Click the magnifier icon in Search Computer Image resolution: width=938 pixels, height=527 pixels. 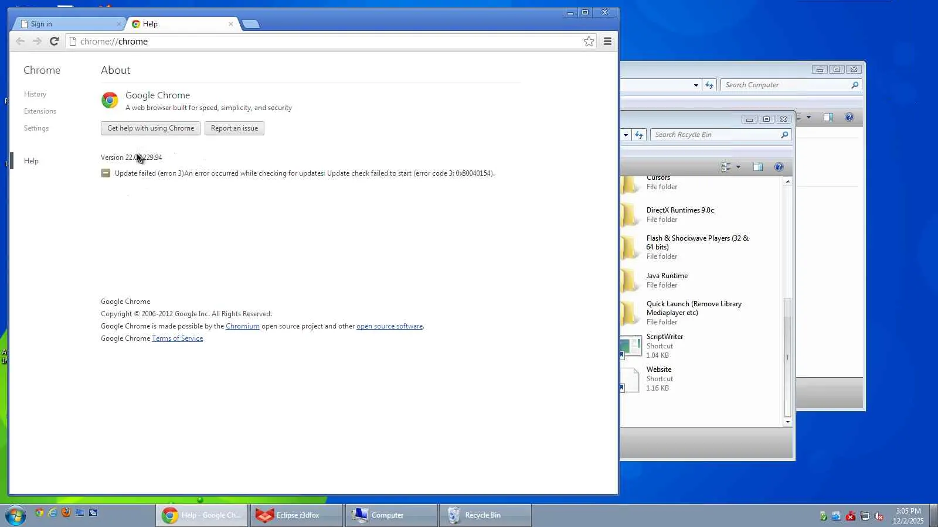coord(855,85)
